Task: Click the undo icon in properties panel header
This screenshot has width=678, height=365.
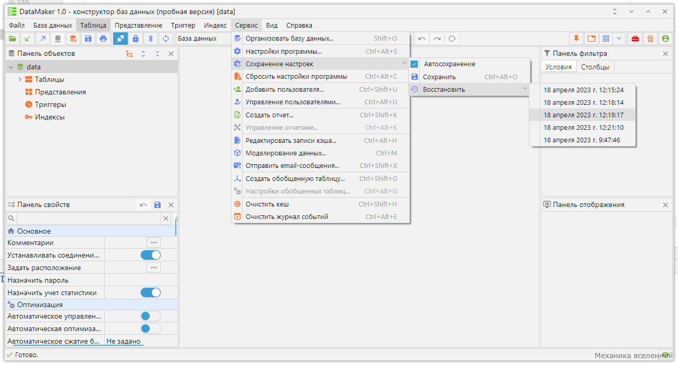Action: point(143,205)
